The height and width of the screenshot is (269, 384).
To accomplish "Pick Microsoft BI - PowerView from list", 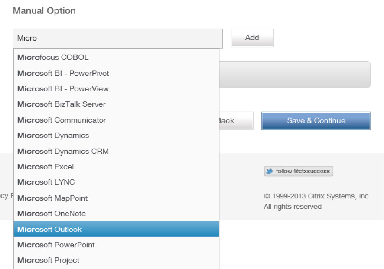I will (116, 89).
